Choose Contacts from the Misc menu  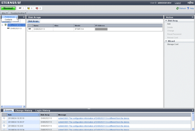click(8, 20)
